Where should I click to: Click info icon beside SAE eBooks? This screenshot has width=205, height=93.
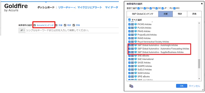pyautogui.click(x=136, y=56)
